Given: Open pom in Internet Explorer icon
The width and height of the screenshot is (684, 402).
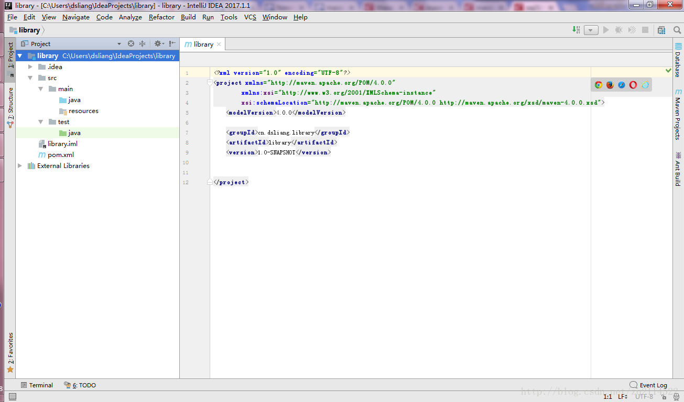Looking at the screenshot, I should [645, 85].
